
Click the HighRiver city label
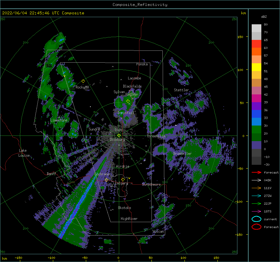click(129, 219)
